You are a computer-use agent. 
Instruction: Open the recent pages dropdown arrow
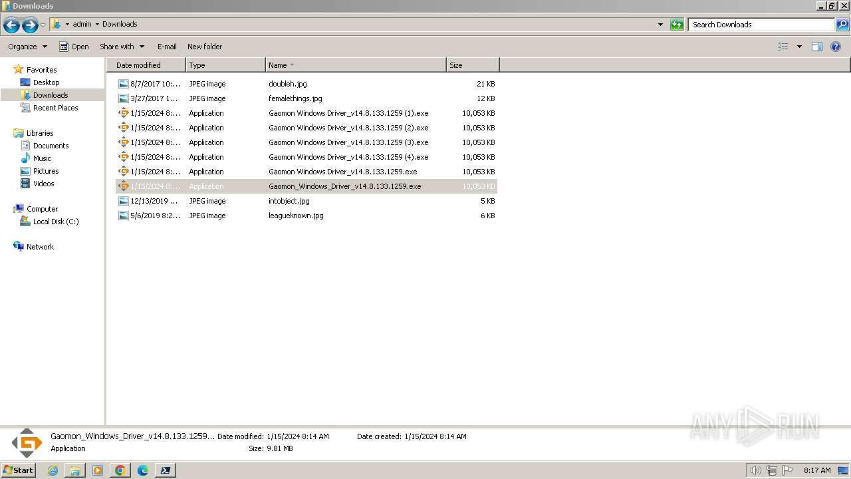(x=43, y=25)
